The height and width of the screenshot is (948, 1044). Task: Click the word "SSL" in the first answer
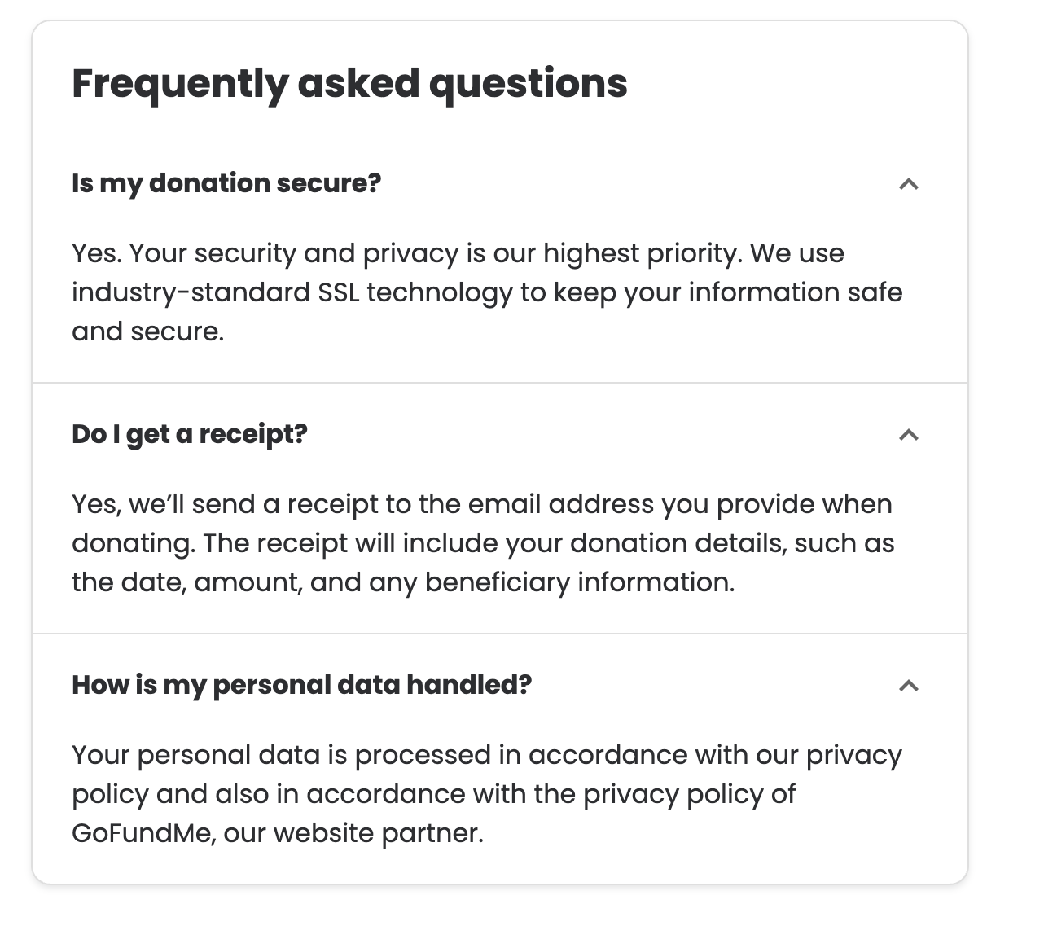point(338,292)
